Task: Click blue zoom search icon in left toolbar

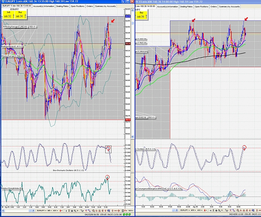Action: (109, 211)
